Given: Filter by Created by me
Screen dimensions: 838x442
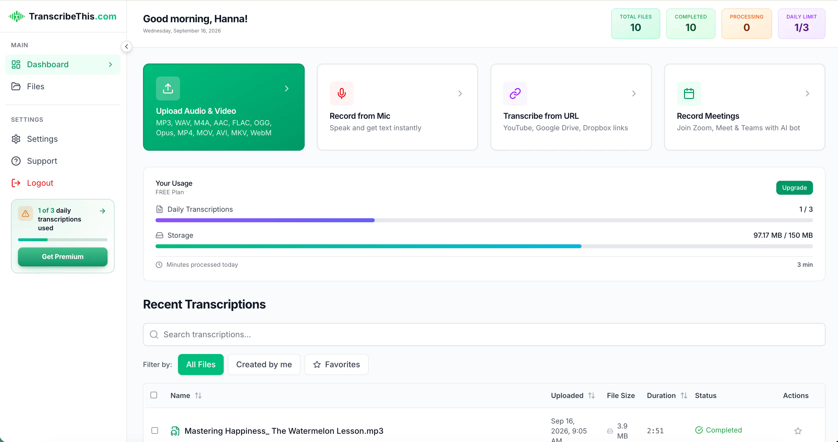Looking at the screenshot, I should coord(264,364).
